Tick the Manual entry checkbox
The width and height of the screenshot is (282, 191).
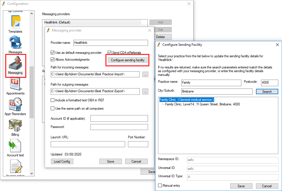(x=160, y=186)
